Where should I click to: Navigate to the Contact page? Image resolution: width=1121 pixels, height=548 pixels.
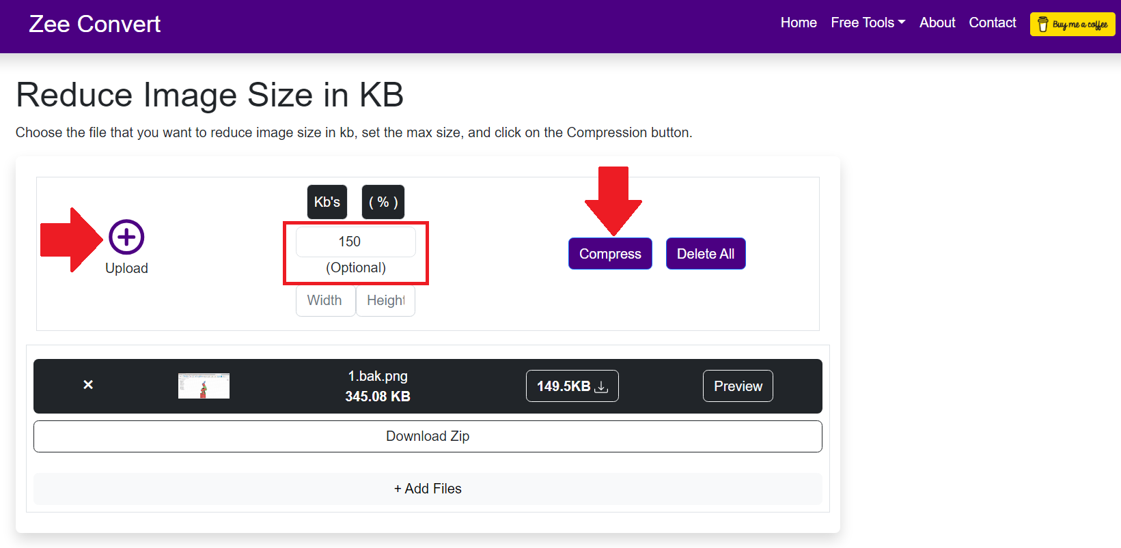pos(993,23)
